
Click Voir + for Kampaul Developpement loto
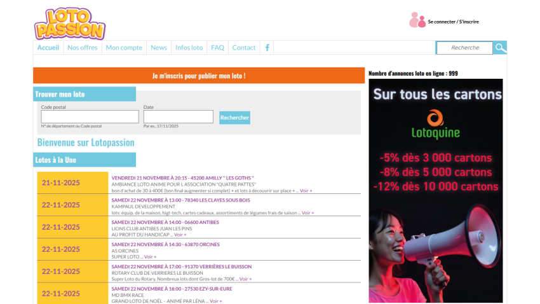tap(308, 212)
